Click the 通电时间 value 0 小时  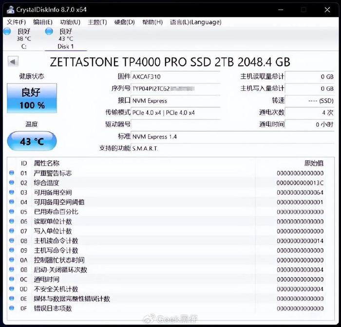[x=310, y=125]
